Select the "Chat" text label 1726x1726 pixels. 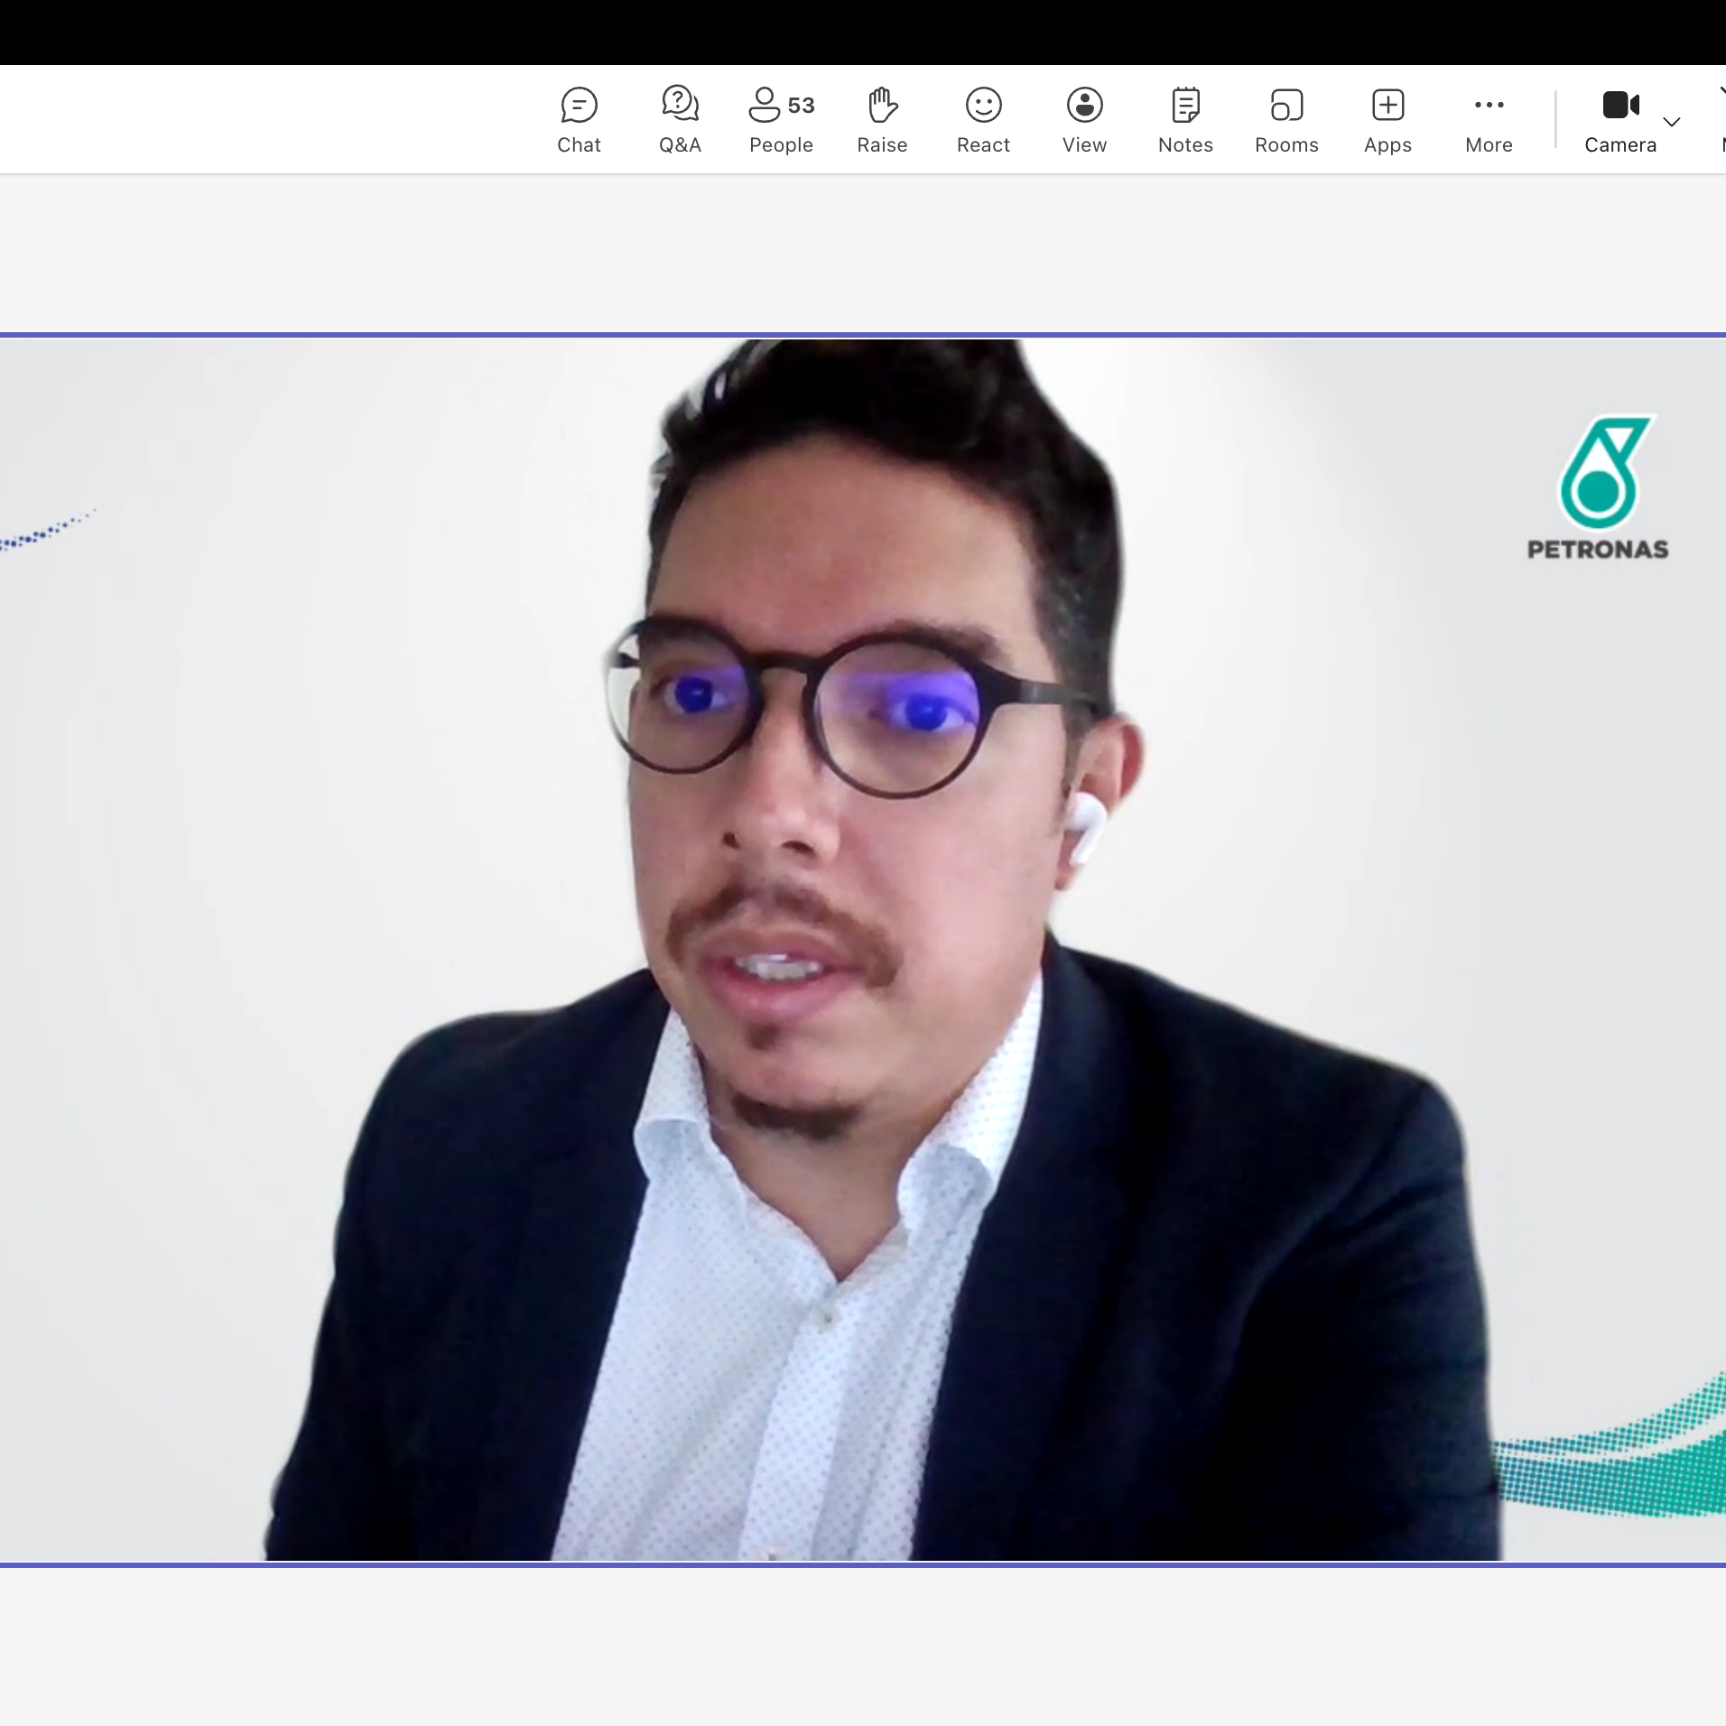coord(579,145)
